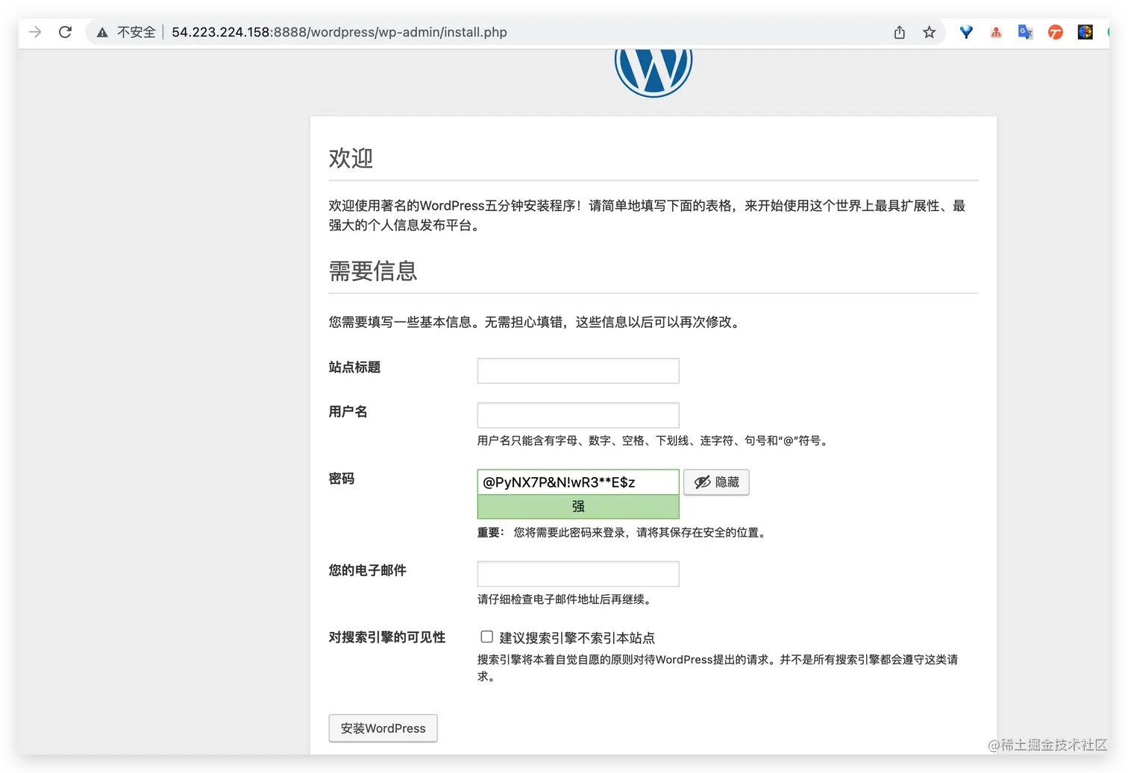
Task: Focus the 您的电子邮件 input field
Action: click(x=578, y=574)
